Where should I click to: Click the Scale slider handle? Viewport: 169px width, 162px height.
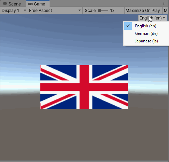coord(100,11)
